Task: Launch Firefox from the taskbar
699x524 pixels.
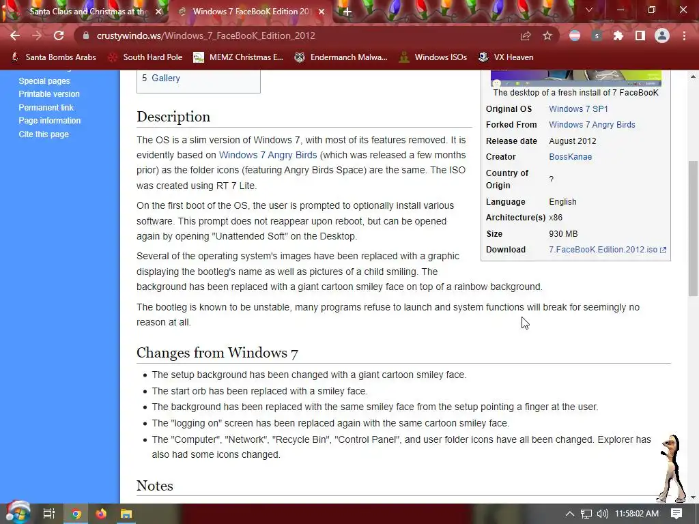Action: point(101,514)
